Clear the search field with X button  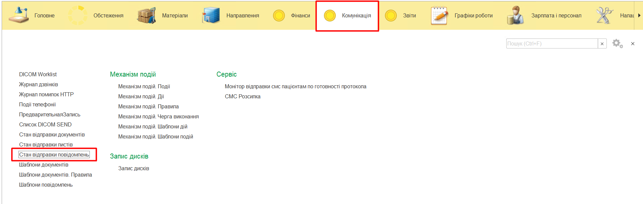602,44
